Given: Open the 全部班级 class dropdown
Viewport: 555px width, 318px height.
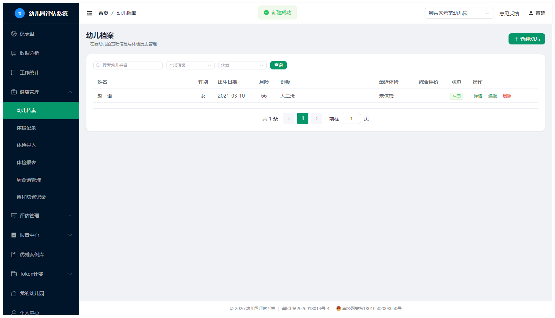Looking at the screenshot, I should [190, 65].
